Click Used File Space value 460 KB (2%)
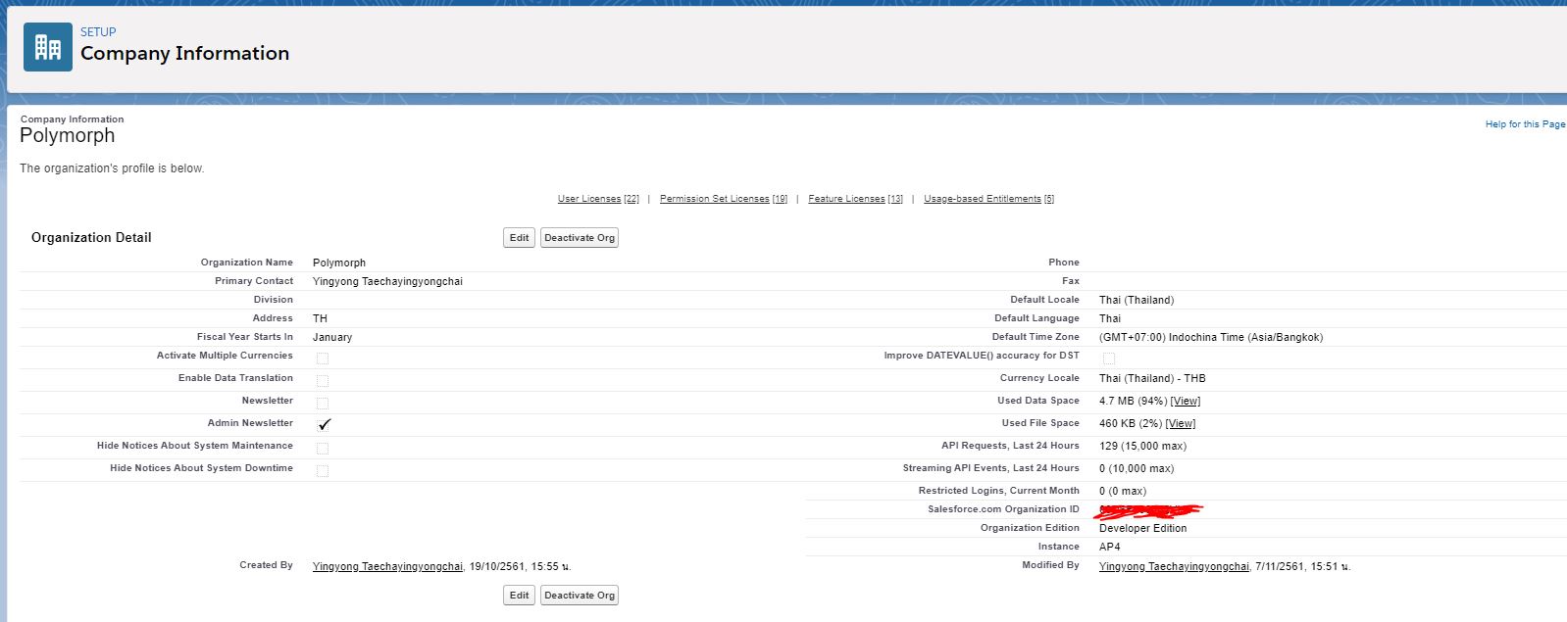Image resolution: width=1567 pixels, height=622 pixels. pos(1131,424)
